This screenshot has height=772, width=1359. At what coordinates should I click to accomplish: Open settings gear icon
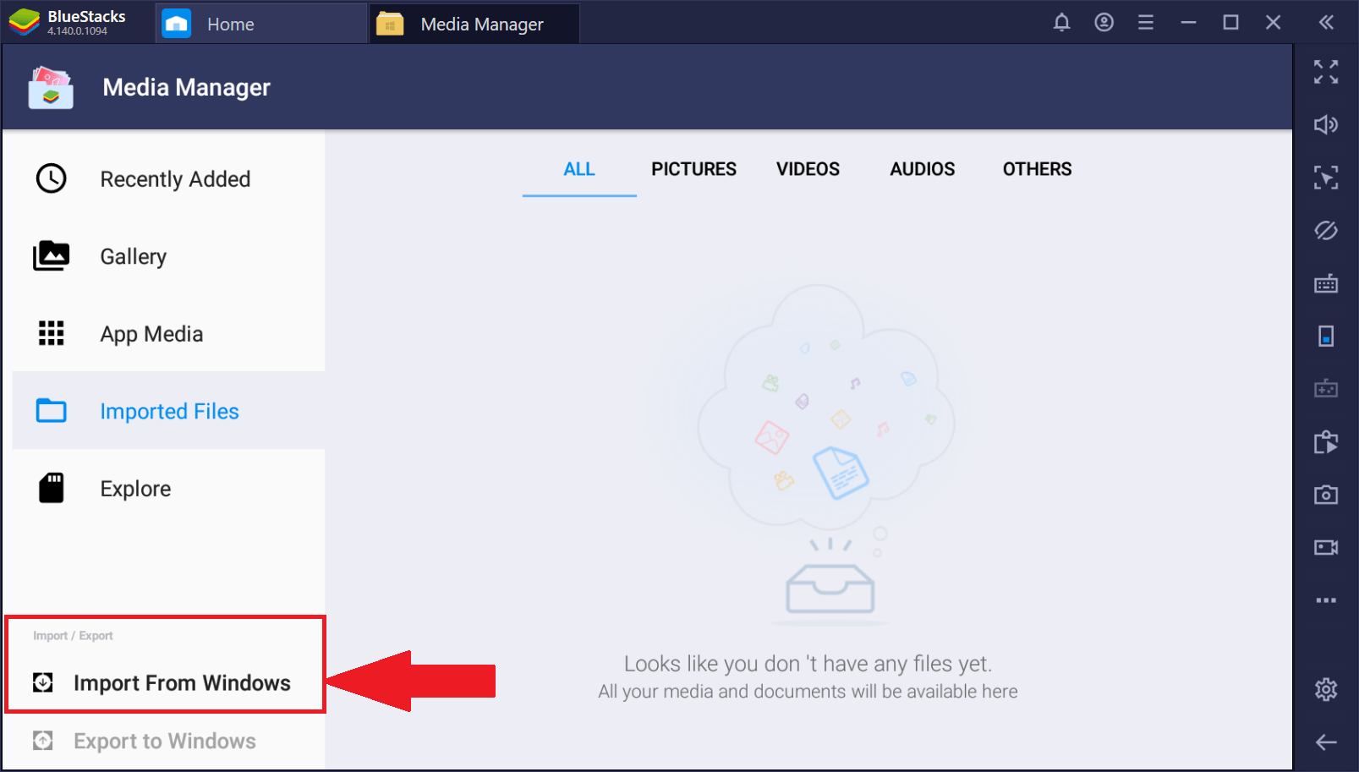coord(1326,689)
